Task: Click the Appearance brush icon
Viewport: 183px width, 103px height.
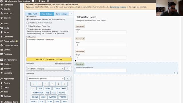Action: [1, 79]
